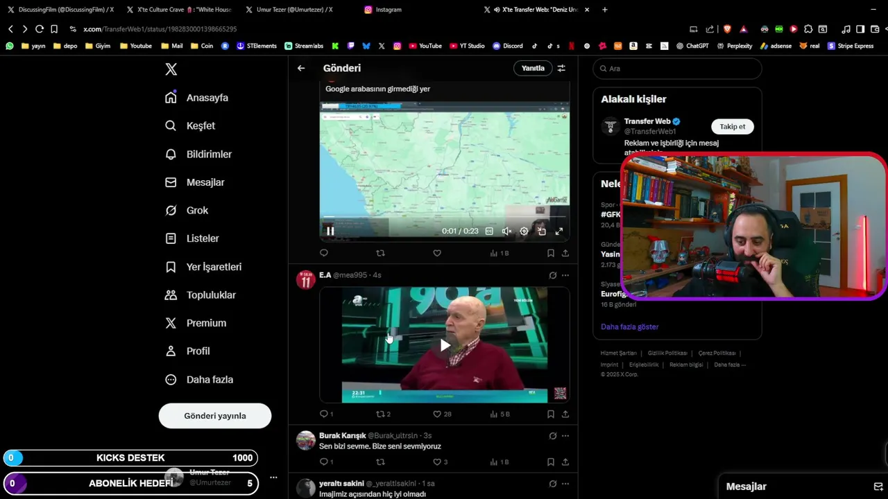
Task: Switch to DiscussingFilm browser tab
Action: click(60, 10)
